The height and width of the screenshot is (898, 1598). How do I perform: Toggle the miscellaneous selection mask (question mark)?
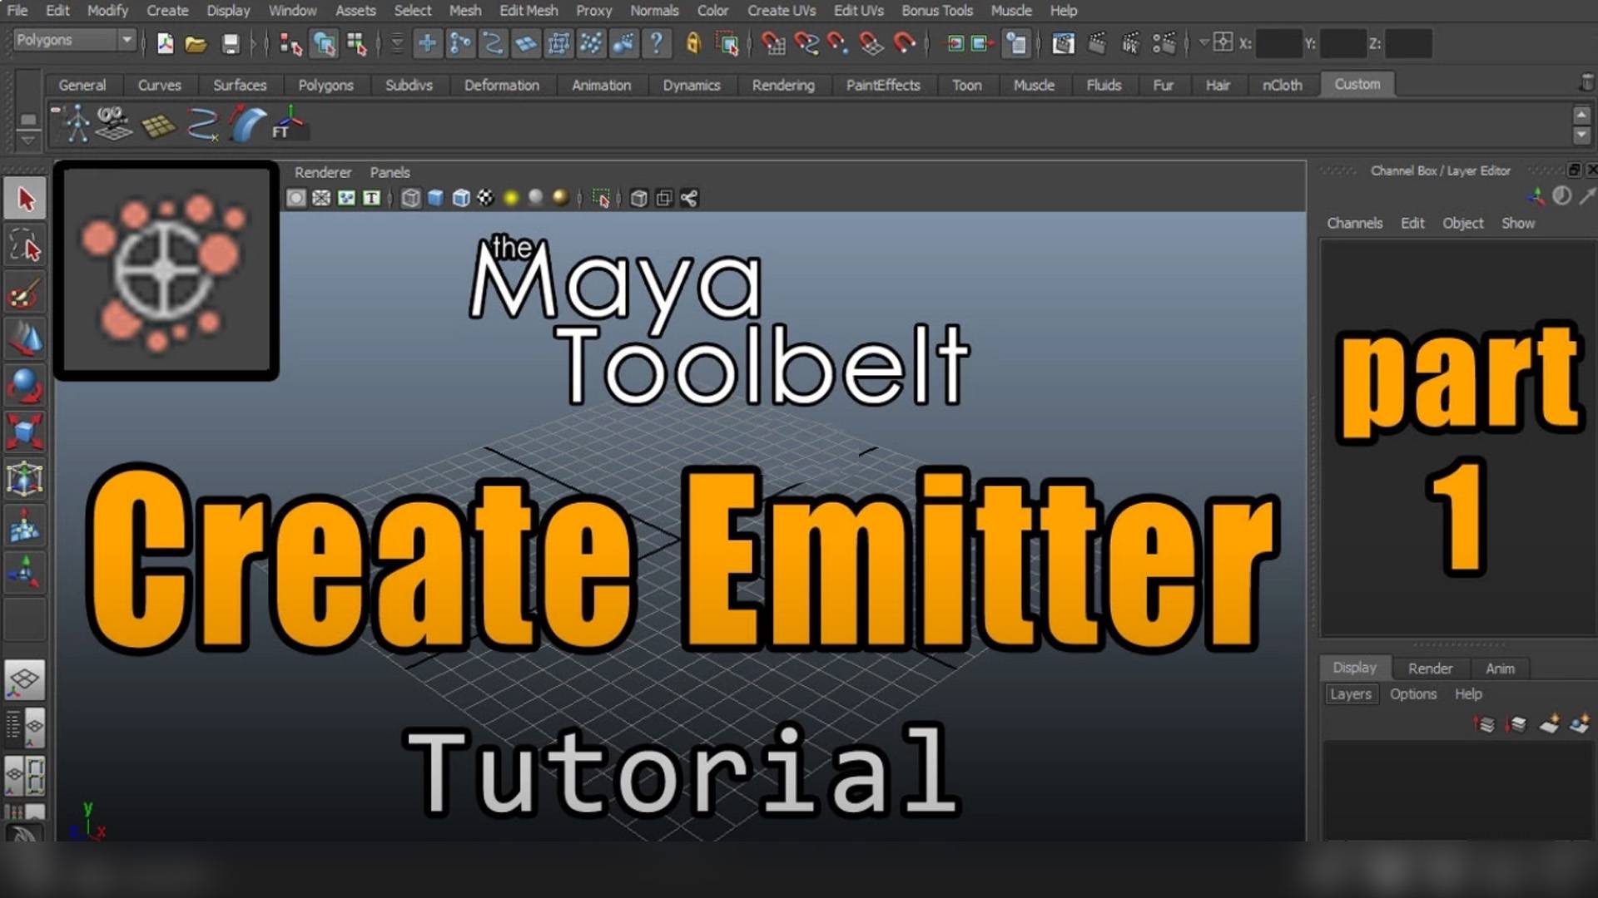(x=657, y=43)
